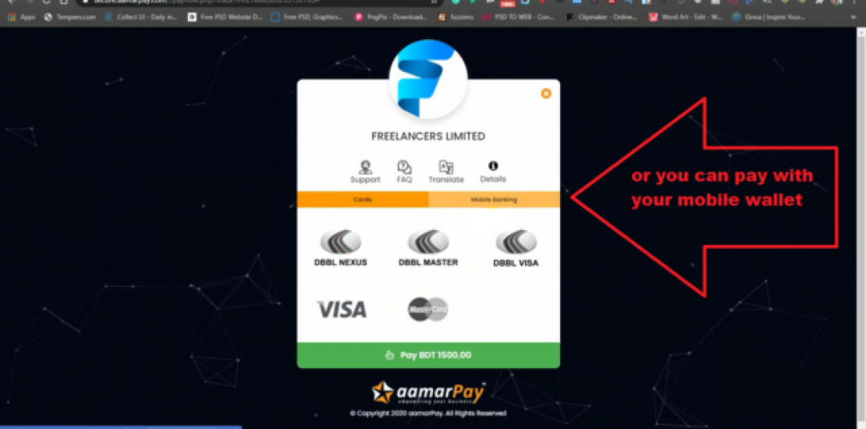Screen dimensions: 866x429
Task: Open the Support icon
Action: tap(365, 172)
